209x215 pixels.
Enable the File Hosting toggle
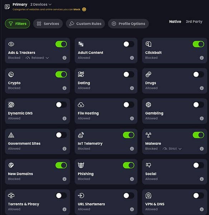pyautogui.click(x=128, y=105)
